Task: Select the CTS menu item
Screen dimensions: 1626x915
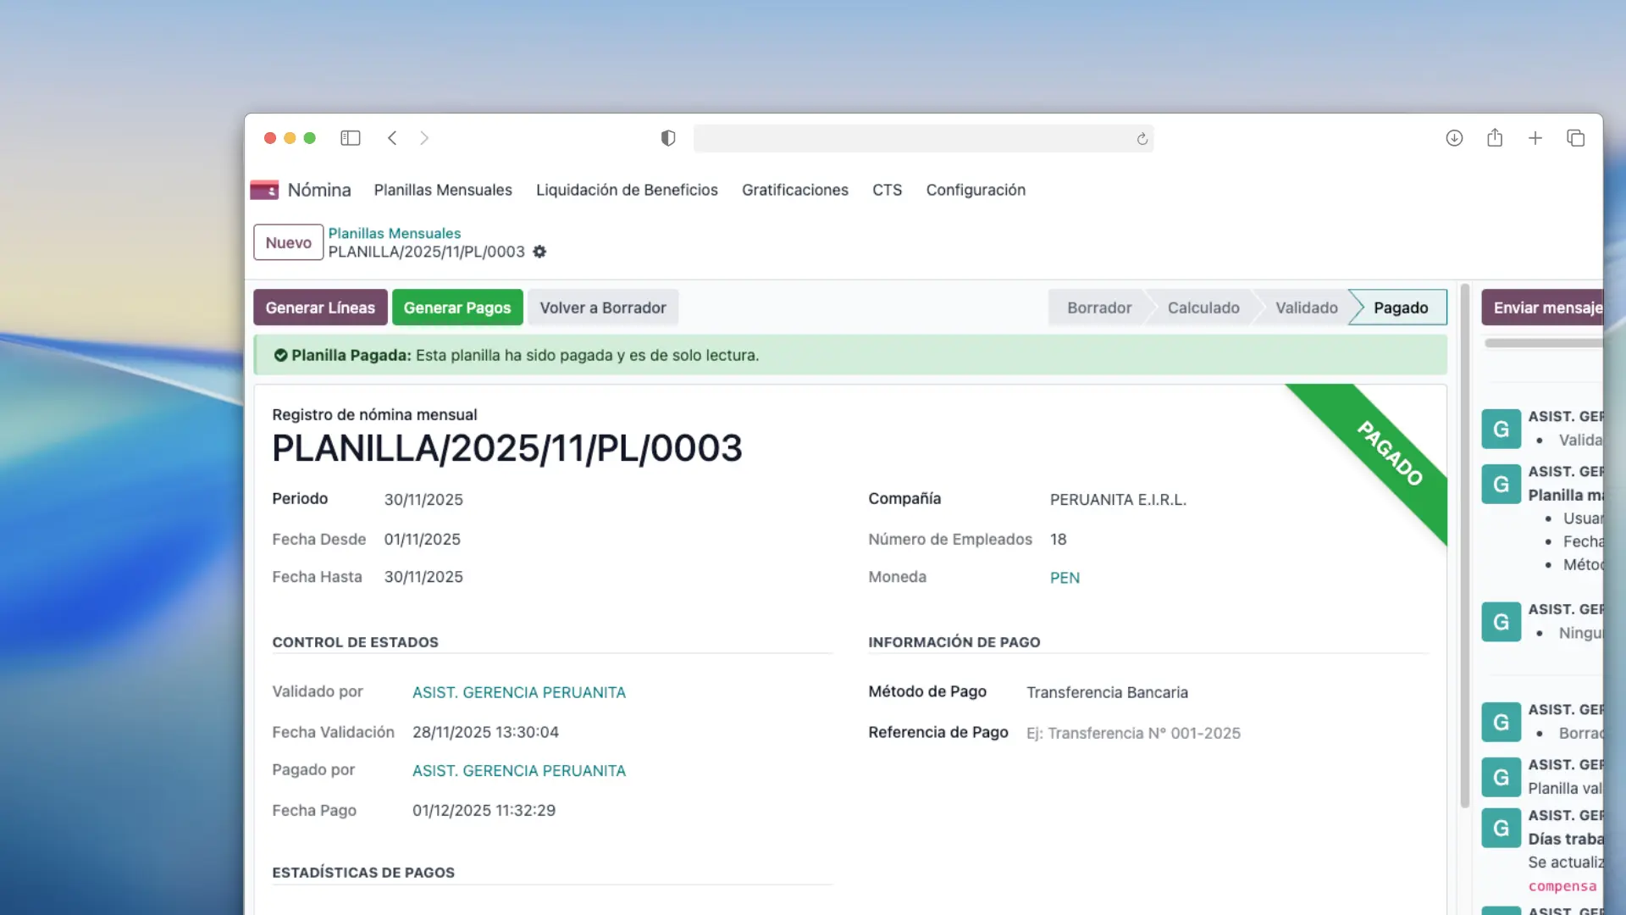Action: pos(887,190)
